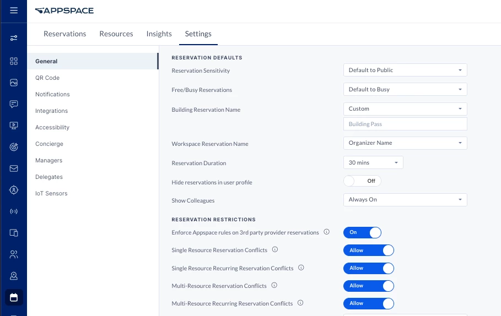Click the Reservation Restrictions heading
Viewport: 501px width, 316px height.
pyautogui.click(x=213, y=220)
